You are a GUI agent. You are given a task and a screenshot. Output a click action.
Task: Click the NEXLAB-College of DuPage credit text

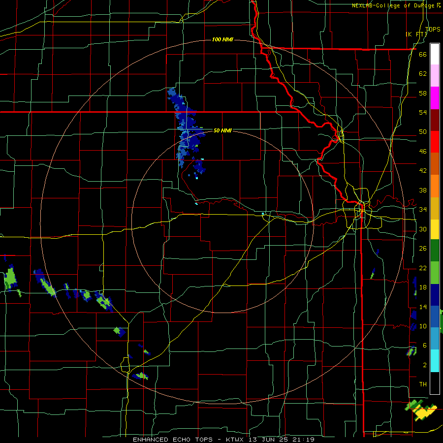coord(396,5)
